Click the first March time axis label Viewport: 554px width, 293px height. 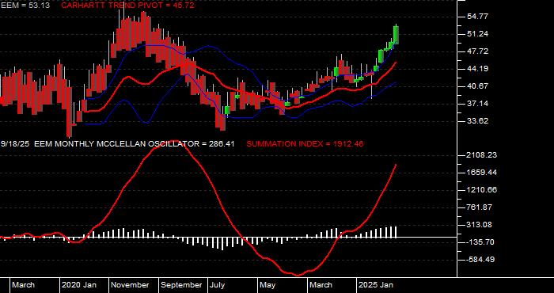(23, 285)
